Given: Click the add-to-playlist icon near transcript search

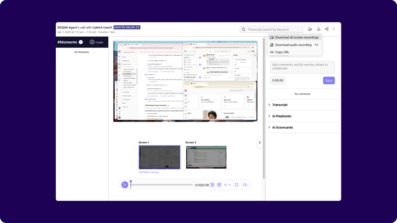Looking at the screenshot, I should pos(310,29).
